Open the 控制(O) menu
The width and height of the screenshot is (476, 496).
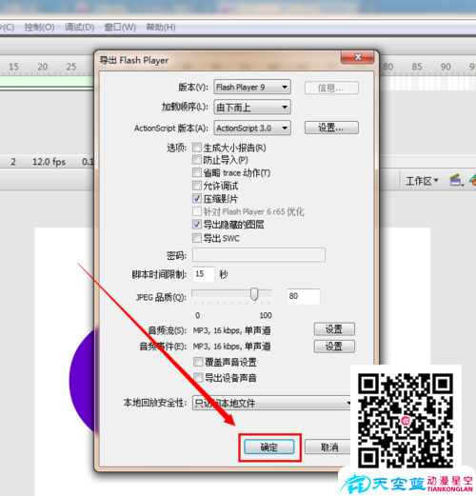click(39, 28)
